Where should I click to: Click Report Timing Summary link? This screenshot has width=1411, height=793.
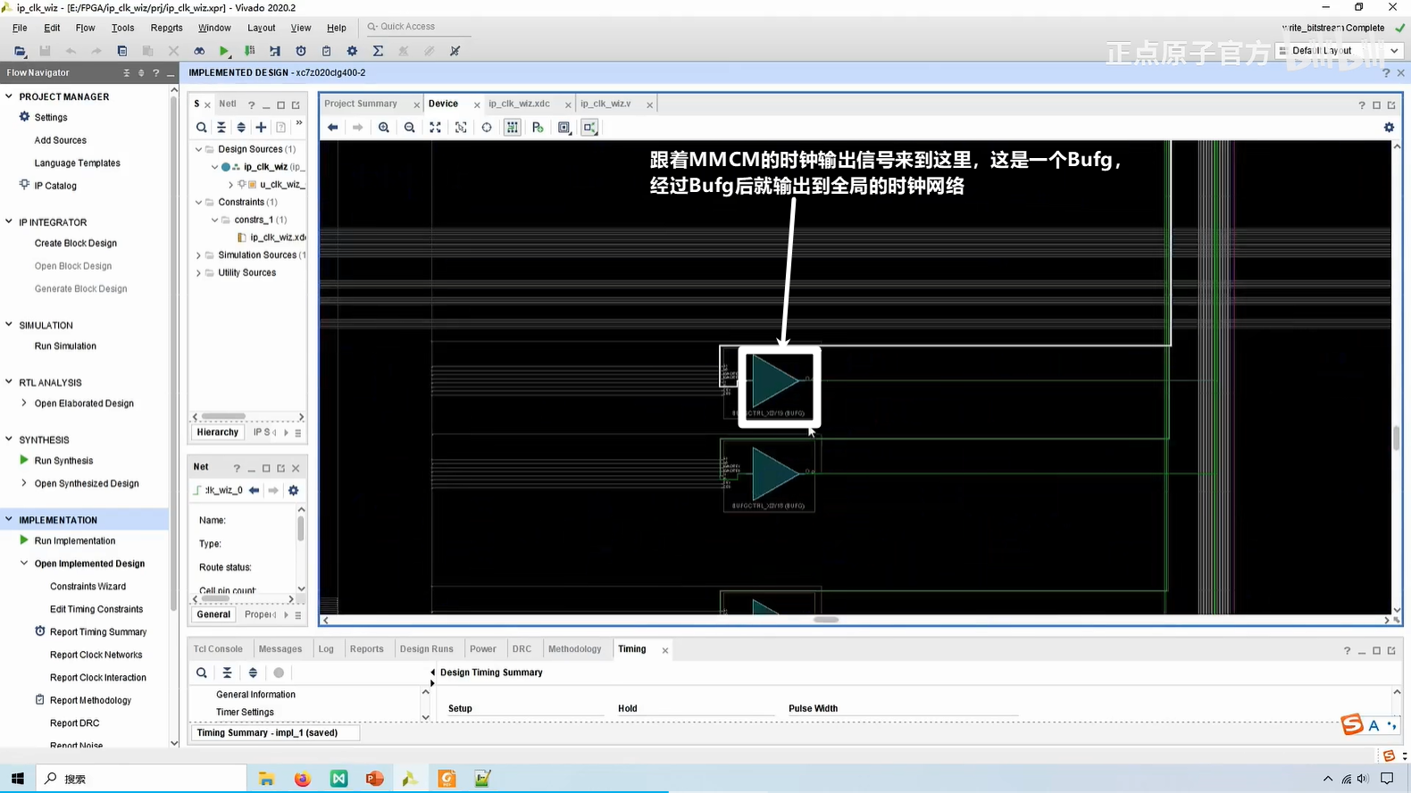coord(98,632)
